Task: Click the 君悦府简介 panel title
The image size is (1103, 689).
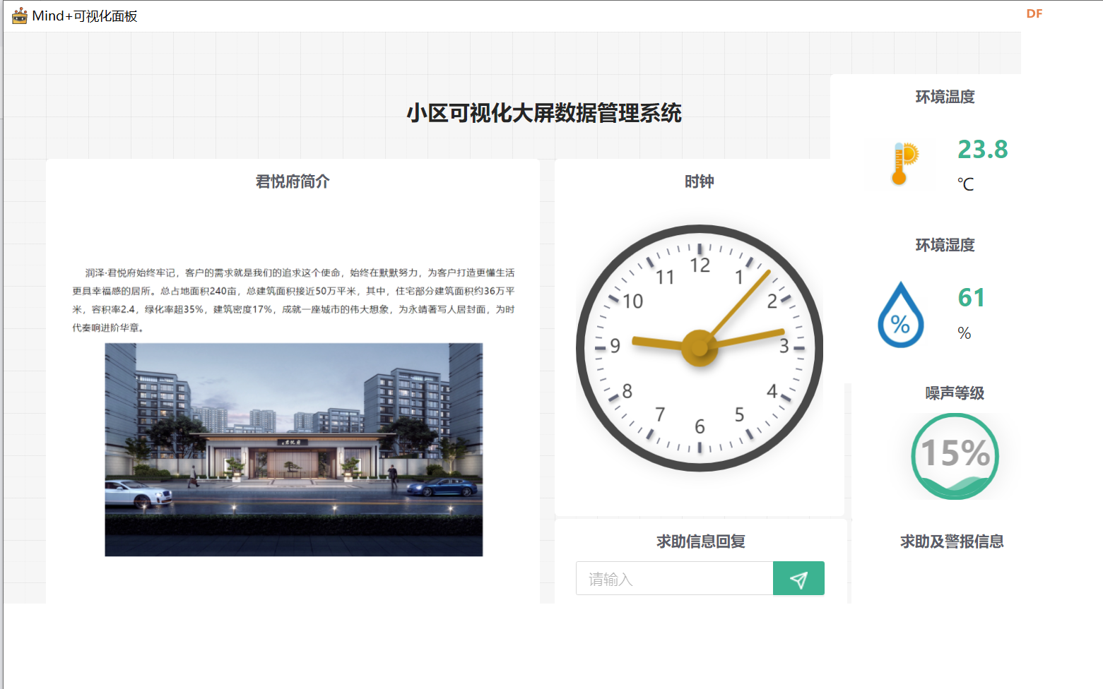Action: tap(293, 181)
